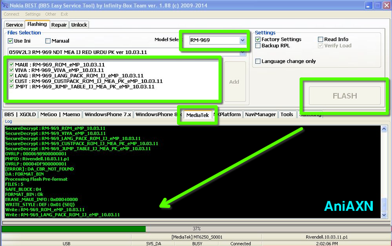Screen dimensions: 392x246
Task: Click the log scrollbar thumb
Action: [x=384, y=204]
